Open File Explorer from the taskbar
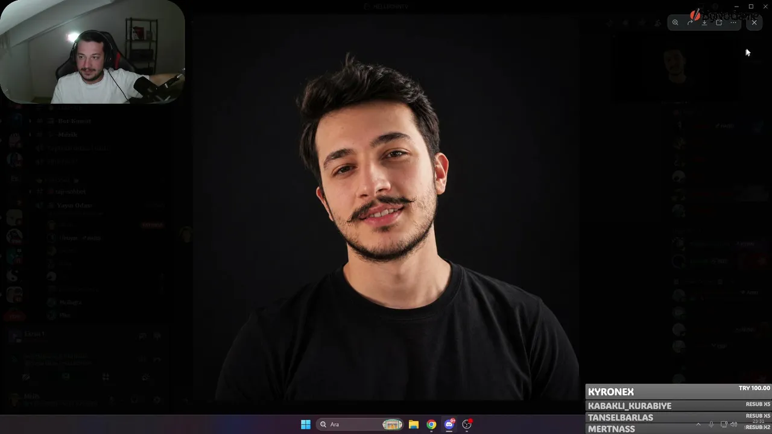 tap(414, 424)
